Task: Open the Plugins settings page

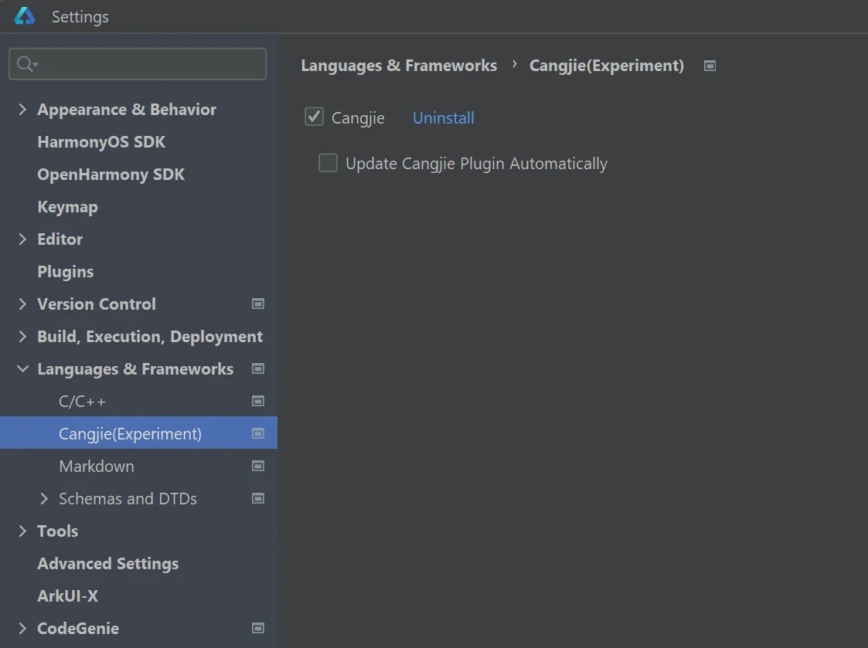Action: click(66, 272)
